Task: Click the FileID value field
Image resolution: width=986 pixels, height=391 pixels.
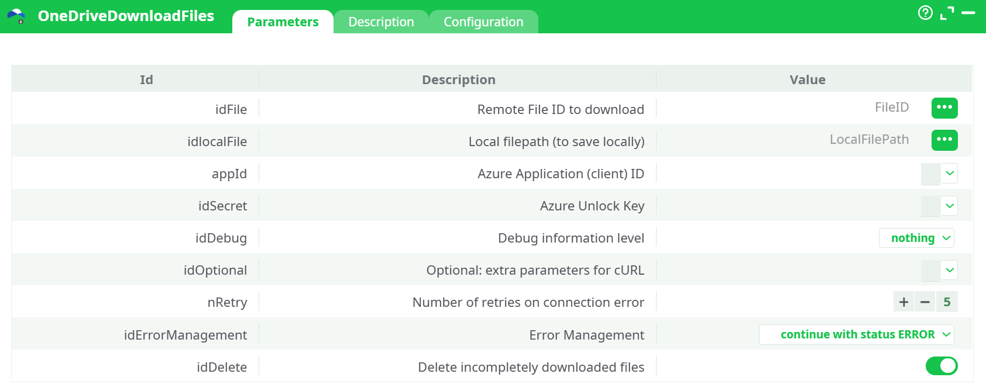Action: tap(891, 108)
